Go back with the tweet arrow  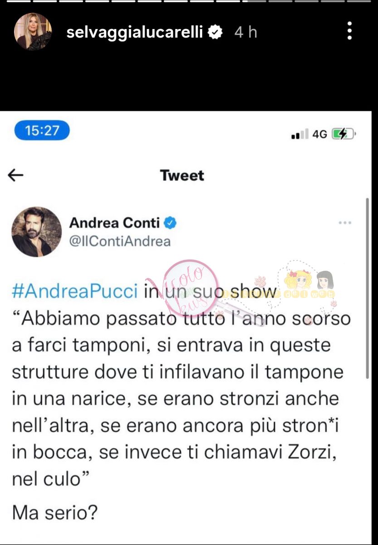pyautogui.click(x=16, y=176)
